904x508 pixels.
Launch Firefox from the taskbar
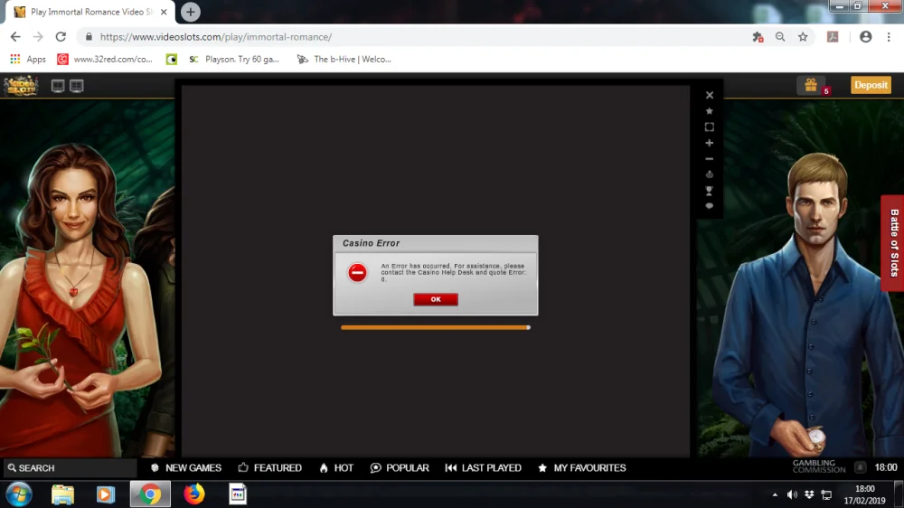coord(194,494)
